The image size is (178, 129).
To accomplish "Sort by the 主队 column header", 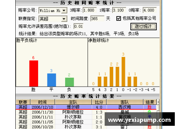I will click(x=73, y=102).
